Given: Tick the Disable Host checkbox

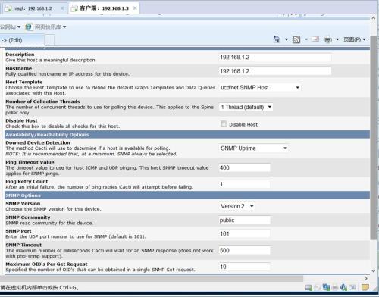Looking at the screenshot, I should click(x=224, y=123).
